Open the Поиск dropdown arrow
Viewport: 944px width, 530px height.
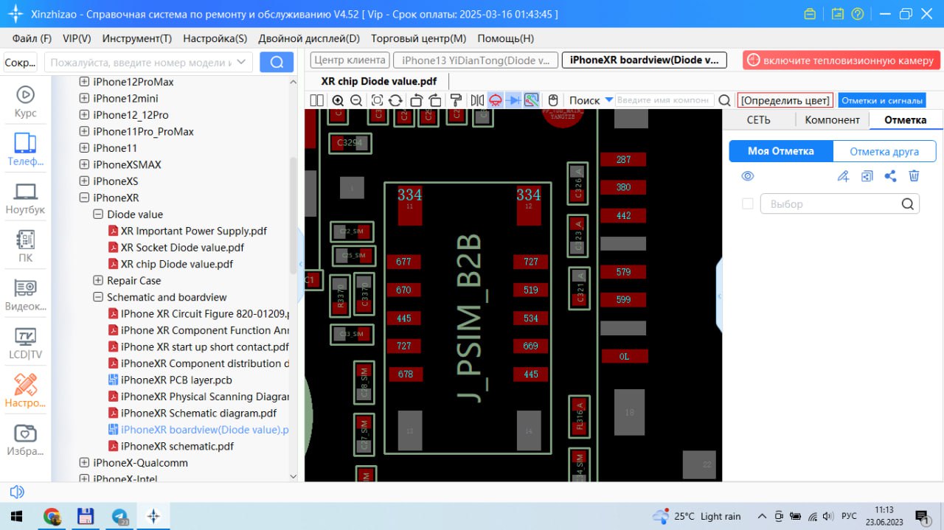click(x=609, y=100)
